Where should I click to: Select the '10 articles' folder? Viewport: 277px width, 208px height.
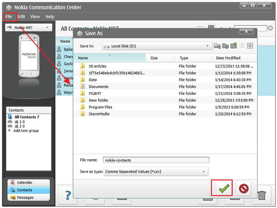[x=97, y=66]
